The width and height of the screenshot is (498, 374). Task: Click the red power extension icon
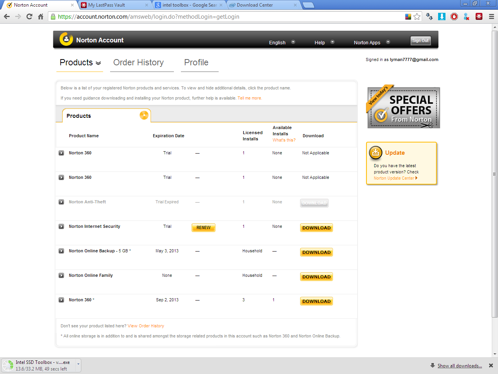[x=454, y=16]
